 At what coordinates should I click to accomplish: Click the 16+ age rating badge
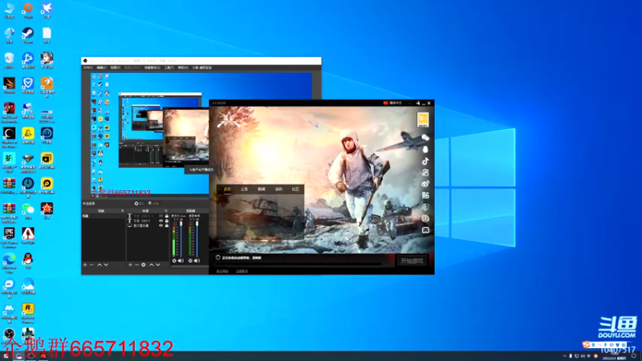click(x=423, y=120)
